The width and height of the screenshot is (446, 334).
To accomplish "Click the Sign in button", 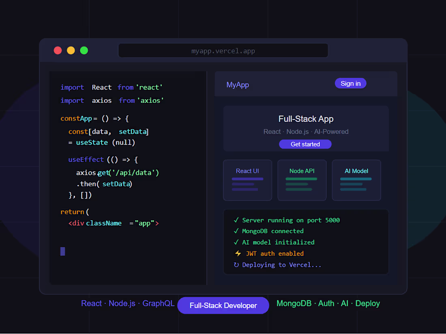I will click(x=350, y=83).
